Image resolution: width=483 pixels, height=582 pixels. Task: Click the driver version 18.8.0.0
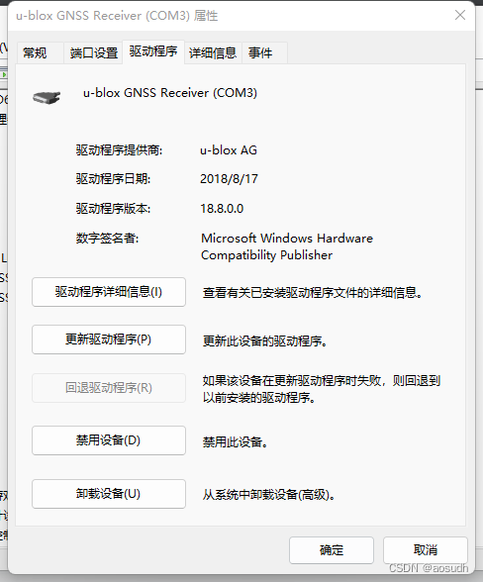click(222, 209)
